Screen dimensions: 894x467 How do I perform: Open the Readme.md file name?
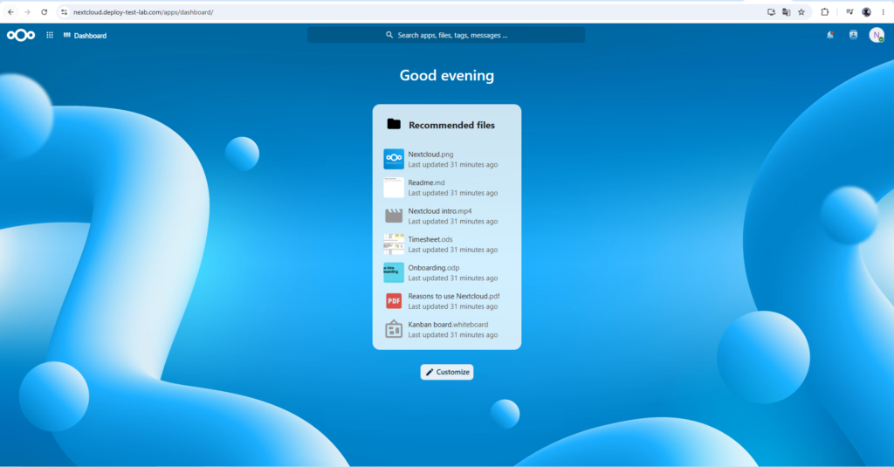tap(426, 183)
